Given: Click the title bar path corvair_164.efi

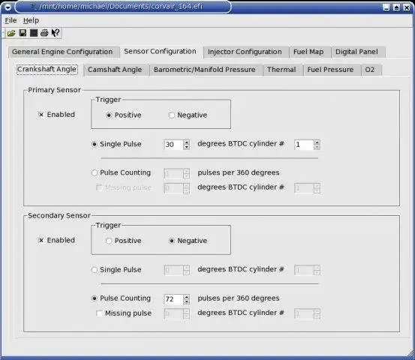Looking at the screenshot, I should (121, 6).
